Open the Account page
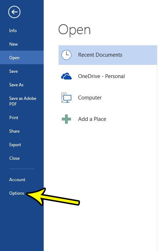 pos(17,180)
